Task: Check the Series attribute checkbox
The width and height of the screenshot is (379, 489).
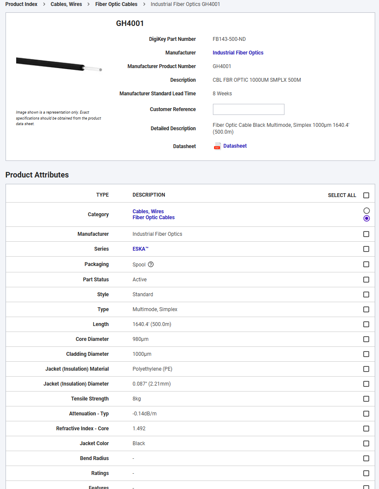Action: click(366, 249)
